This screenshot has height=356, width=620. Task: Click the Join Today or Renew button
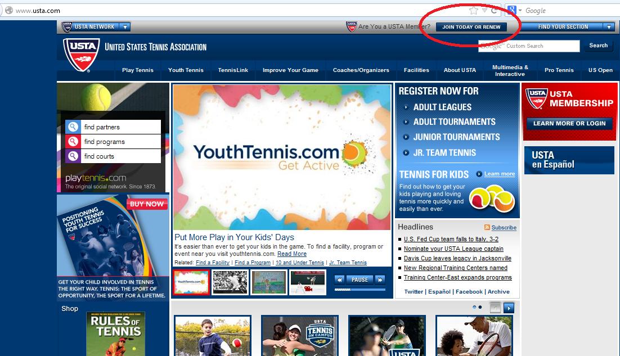coord(471,27)
